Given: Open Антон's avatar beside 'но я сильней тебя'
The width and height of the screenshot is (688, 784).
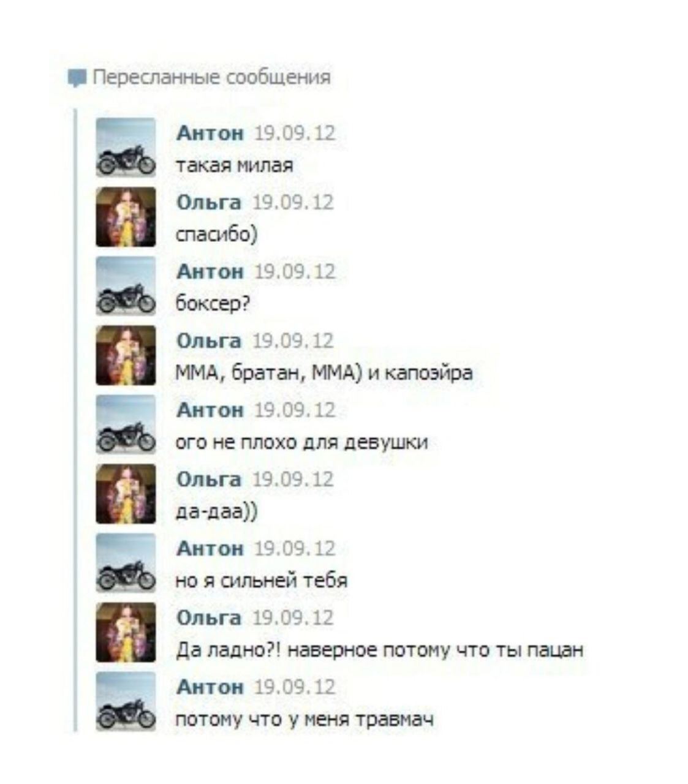Looking at the screenshot, I should click(x=126, y=563).
